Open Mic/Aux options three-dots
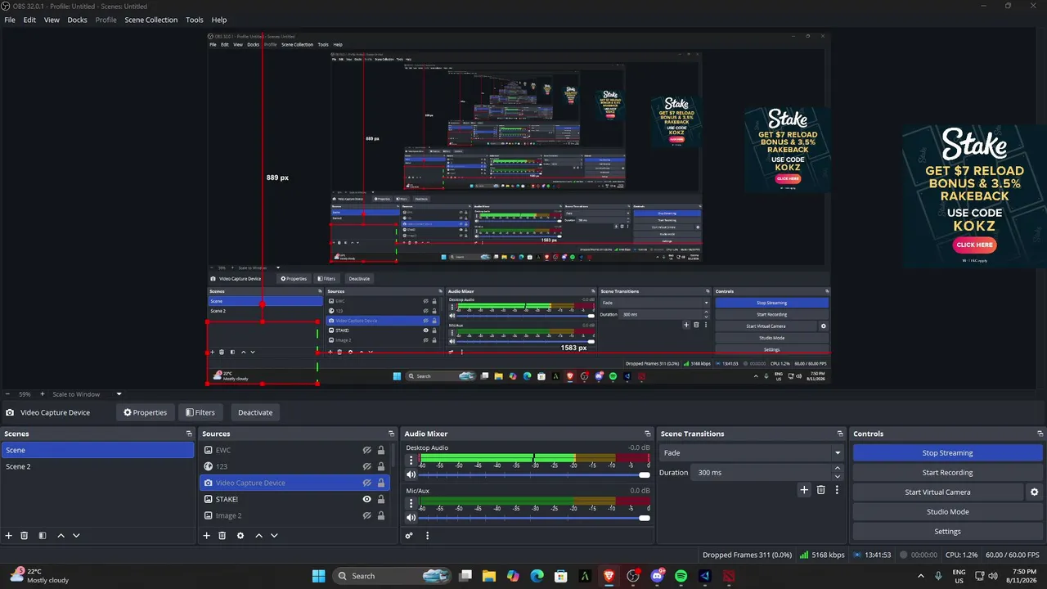The width and height of the screenshot is (1047, 589). (411, 504)
